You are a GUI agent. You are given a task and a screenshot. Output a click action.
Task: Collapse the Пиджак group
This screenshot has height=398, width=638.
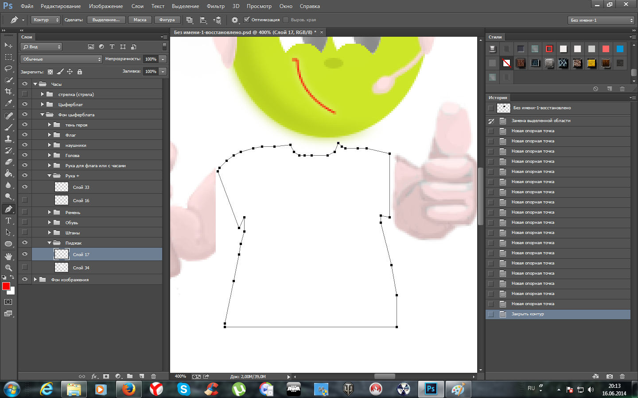coord(49,243)
